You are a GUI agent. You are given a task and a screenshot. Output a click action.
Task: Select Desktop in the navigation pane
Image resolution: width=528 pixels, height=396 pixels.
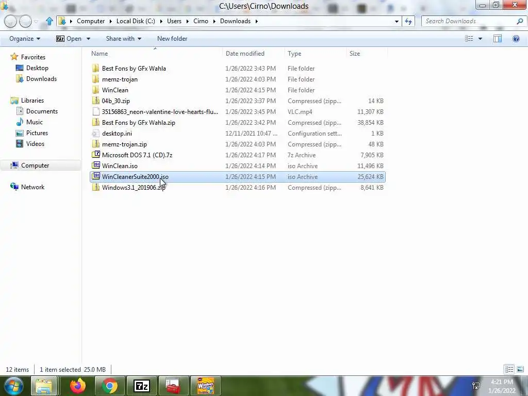pyautogui.click(x=37, y=68)
